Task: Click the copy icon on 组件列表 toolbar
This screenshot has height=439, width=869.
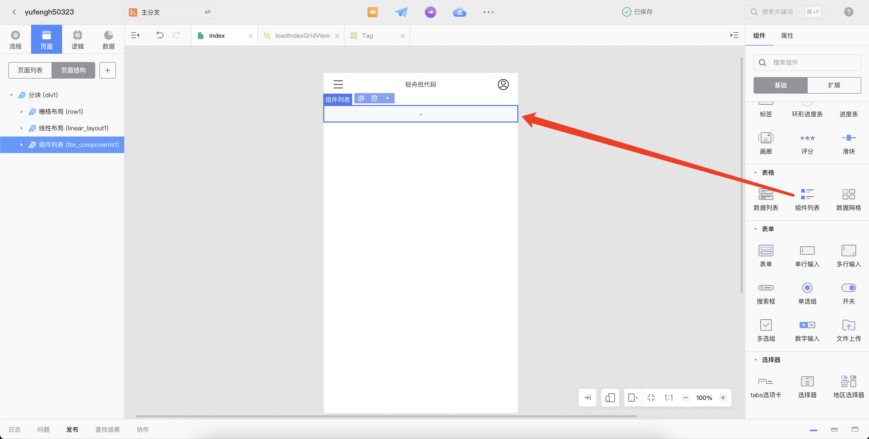Action: tap(361, 99)
